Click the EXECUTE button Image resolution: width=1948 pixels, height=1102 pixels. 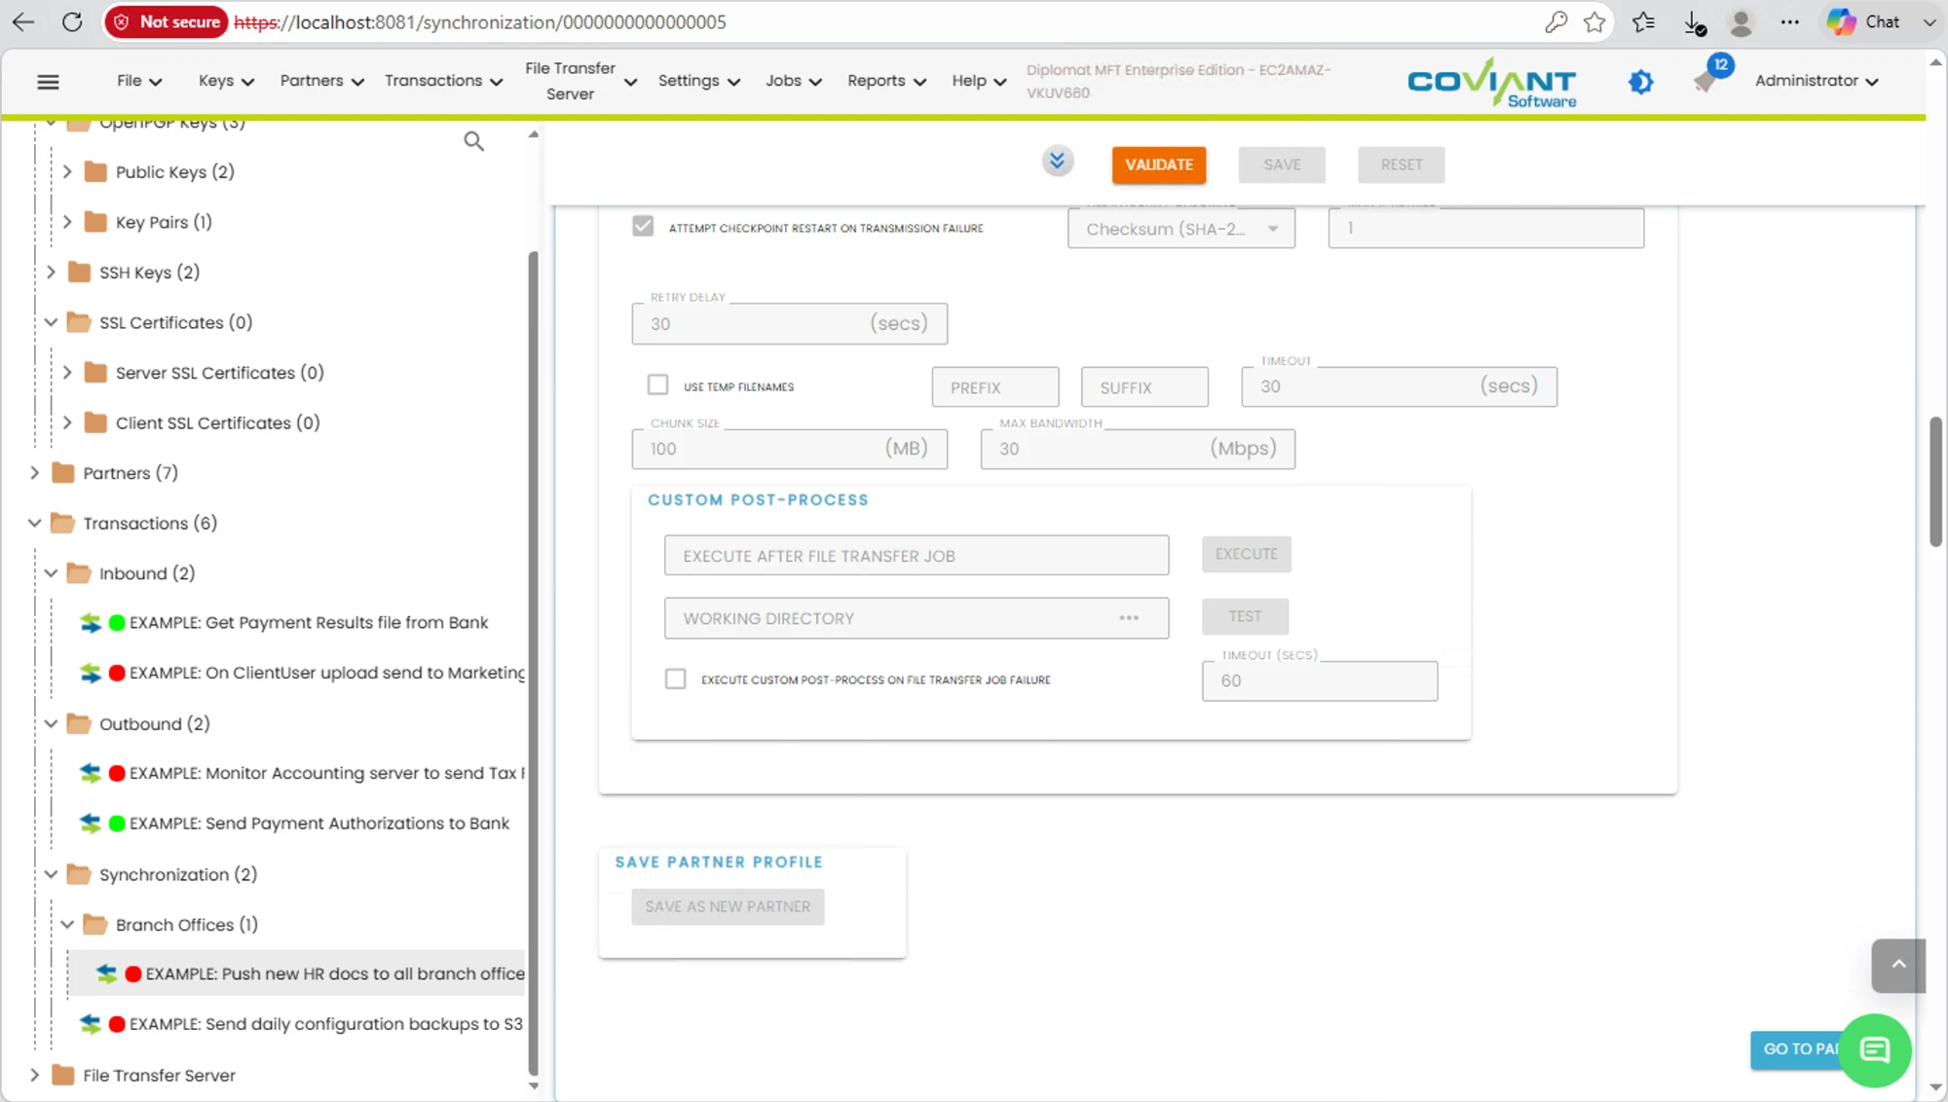[1246, 554]
